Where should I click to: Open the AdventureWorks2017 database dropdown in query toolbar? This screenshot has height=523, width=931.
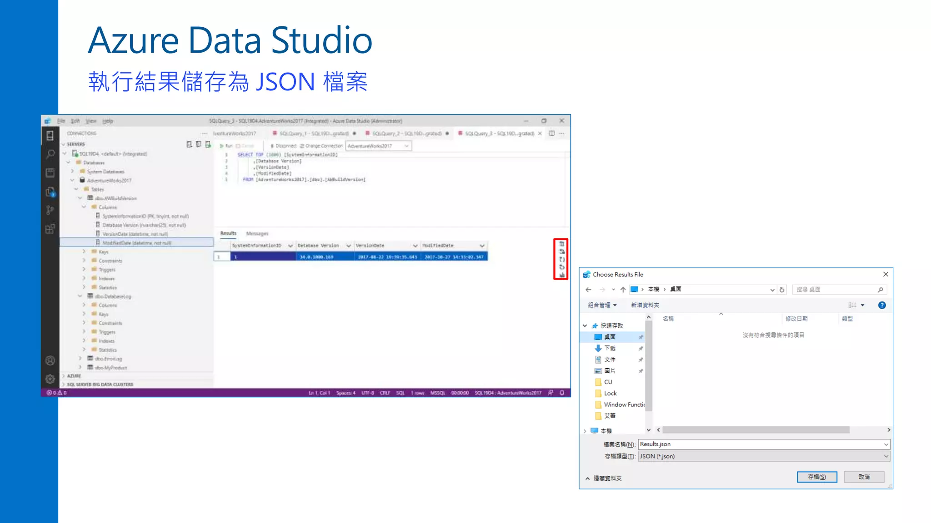[x=378, y=146]
